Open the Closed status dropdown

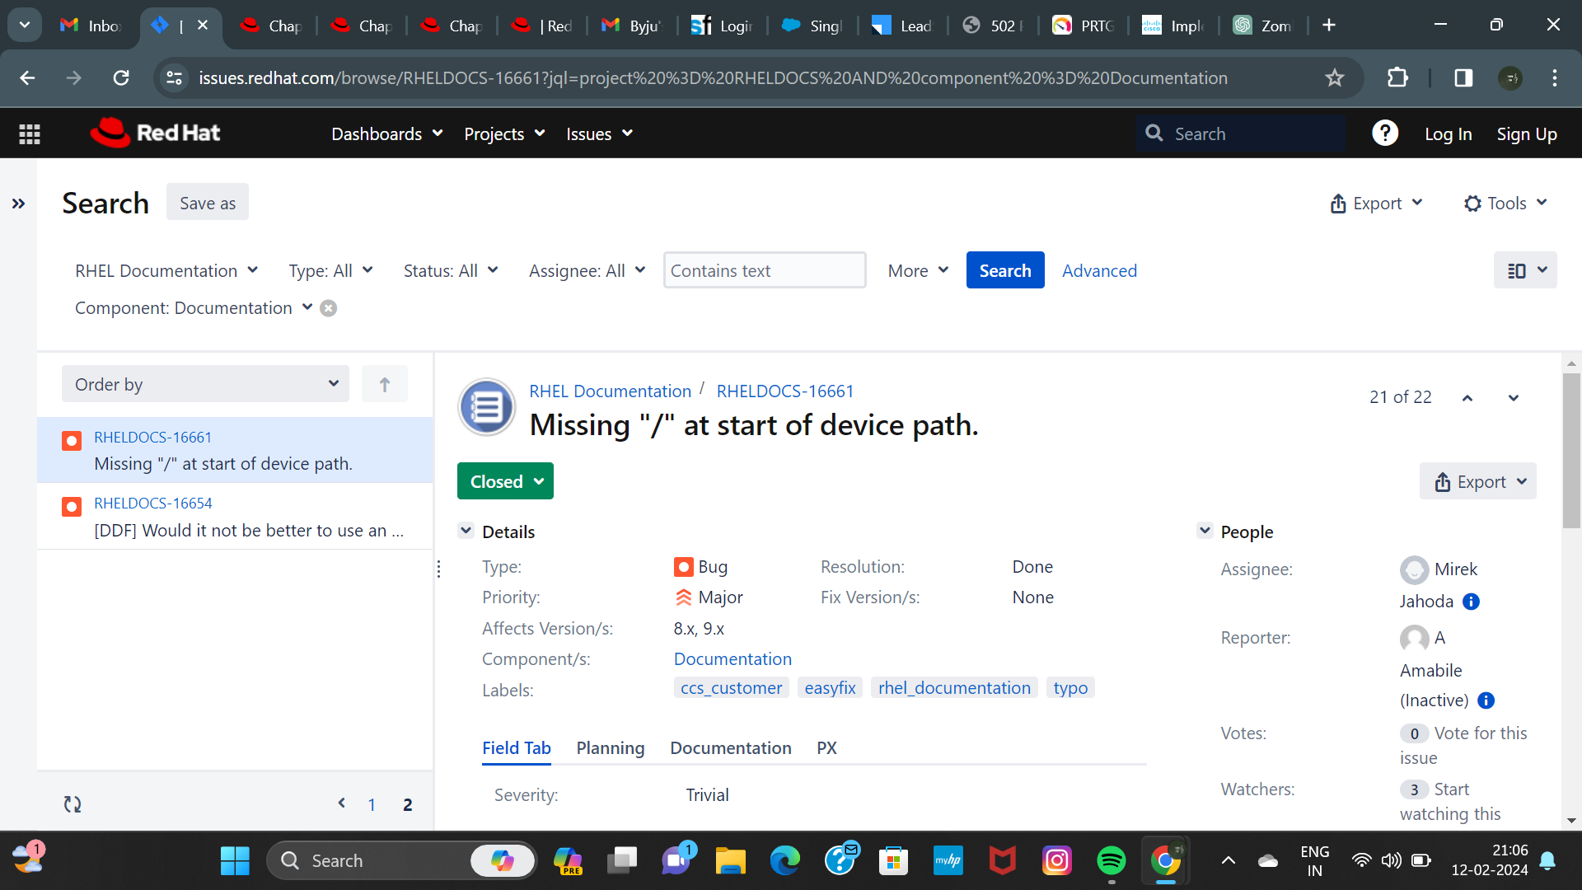pyautogui.click(x=505, y=481)
